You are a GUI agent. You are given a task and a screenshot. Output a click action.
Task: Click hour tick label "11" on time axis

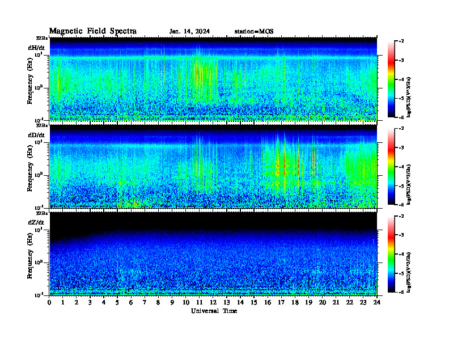200,303
